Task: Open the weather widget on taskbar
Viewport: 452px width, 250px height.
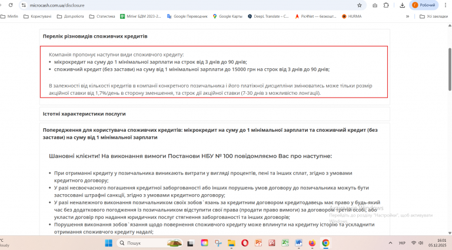Action: pyautogui.click(x=5, y=243)
